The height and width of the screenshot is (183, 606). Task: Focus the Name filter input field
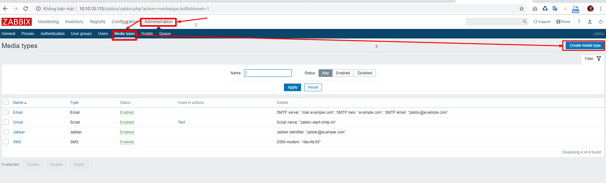click(x=268, y=73)
